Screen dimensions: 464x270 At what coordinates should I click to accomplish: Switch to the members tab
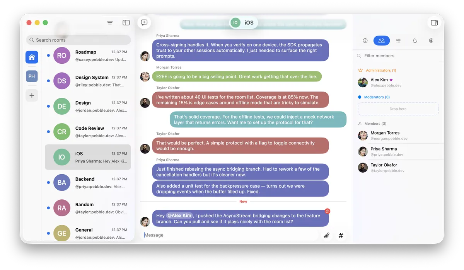coord(382,41)
